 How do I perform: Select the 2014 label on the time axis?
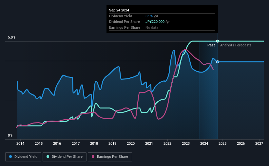tap(20, 143)
